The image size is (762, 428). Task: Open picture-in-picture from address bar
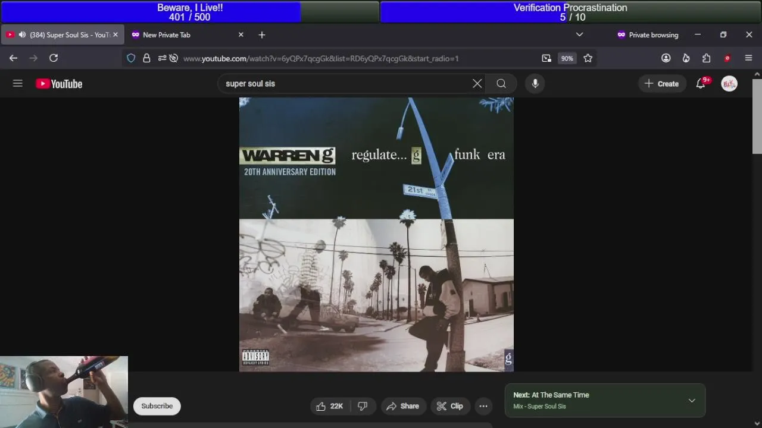[546, 58]
